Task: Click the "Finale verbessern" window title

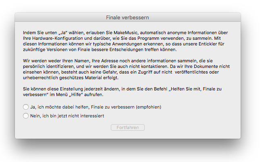Action: pyautogui.click(x=127, y=17)
